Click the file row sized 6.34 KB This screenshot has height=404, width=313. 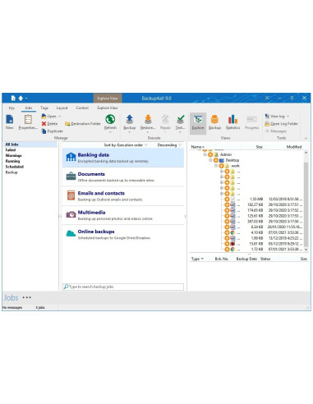264,227
